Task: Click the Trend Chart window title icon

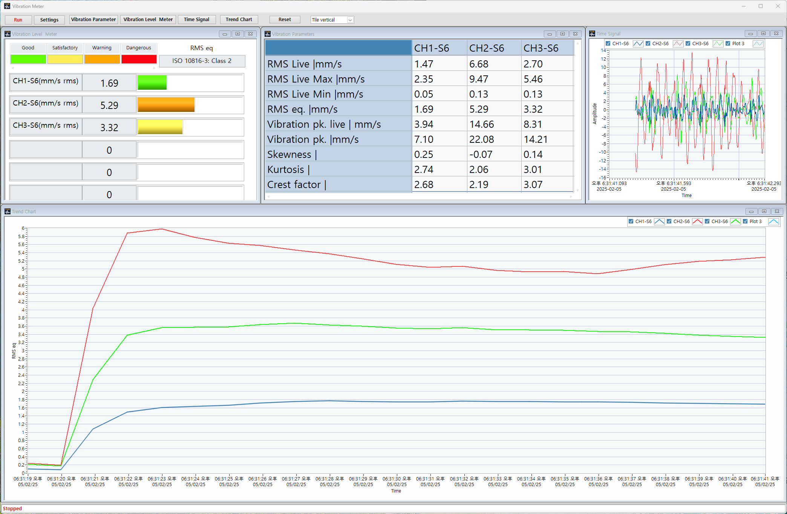Action: 8,211
